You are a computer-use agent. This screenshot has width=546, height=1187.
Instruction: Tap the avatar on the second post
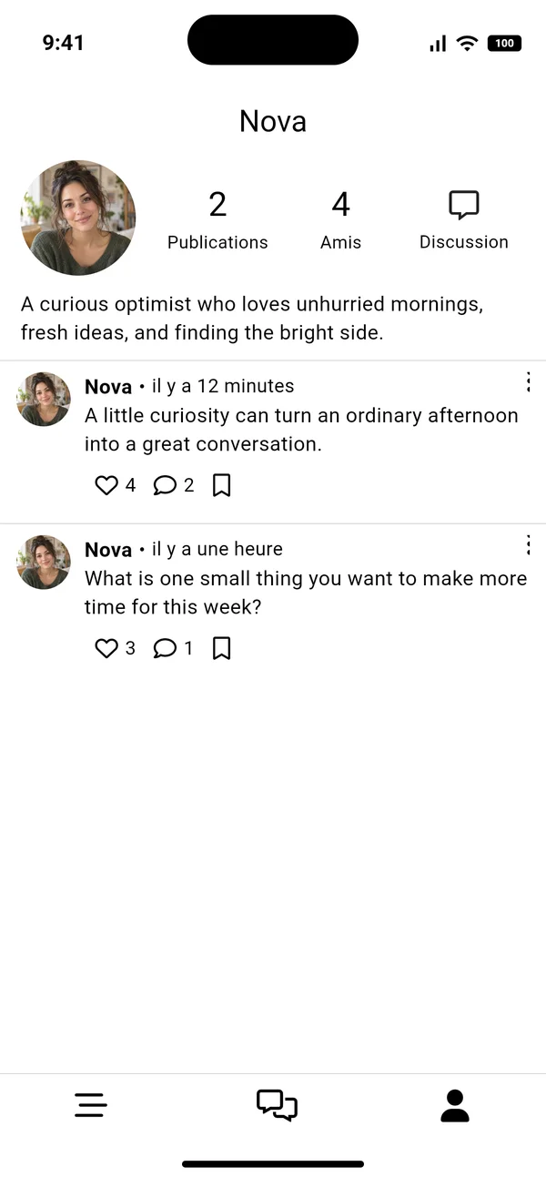44,562
